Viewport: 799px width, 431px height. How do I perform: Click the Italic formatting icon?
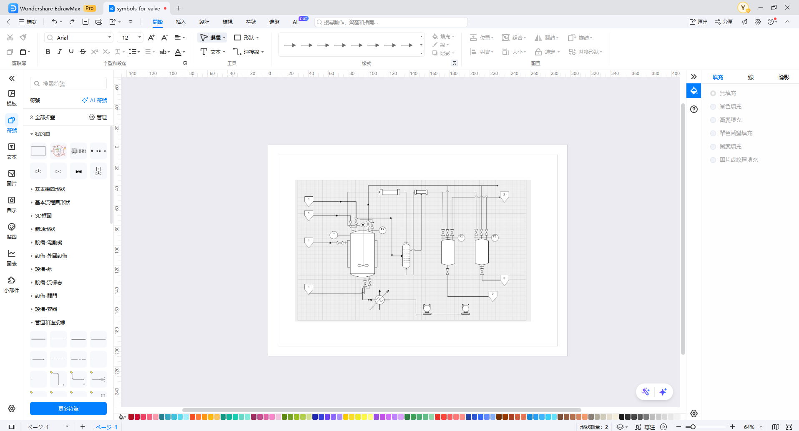[60, 52]
